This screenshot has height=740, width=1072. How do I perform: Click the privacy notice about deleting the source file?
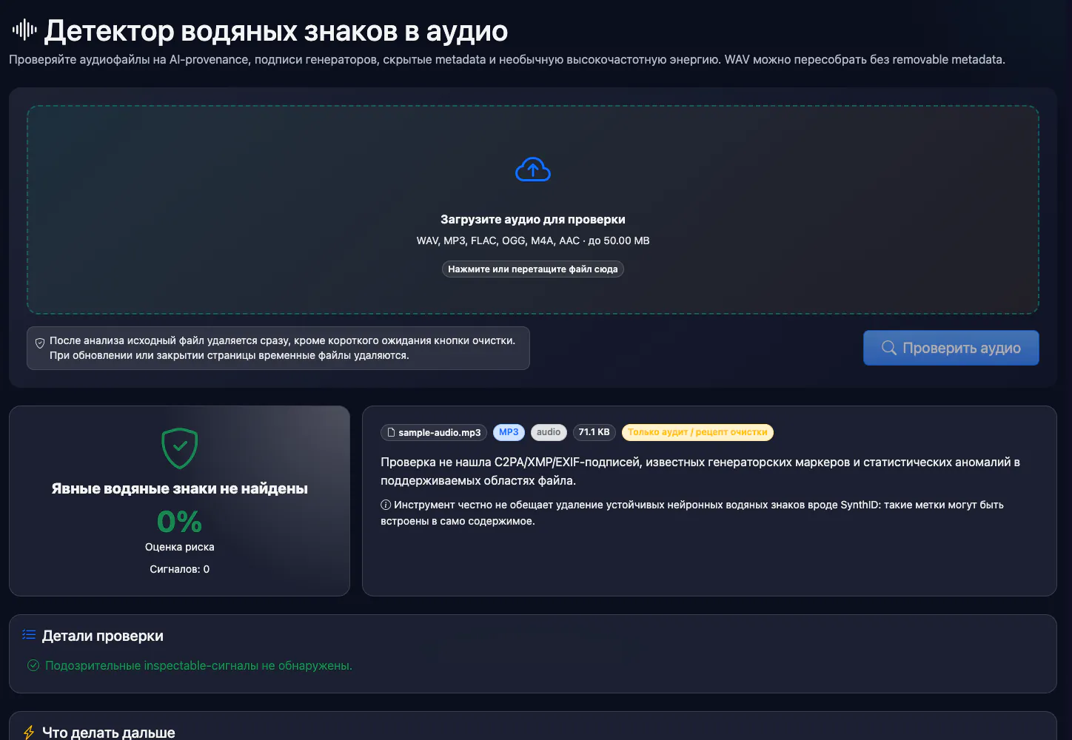pyautogui.click(x=278, y=348)
